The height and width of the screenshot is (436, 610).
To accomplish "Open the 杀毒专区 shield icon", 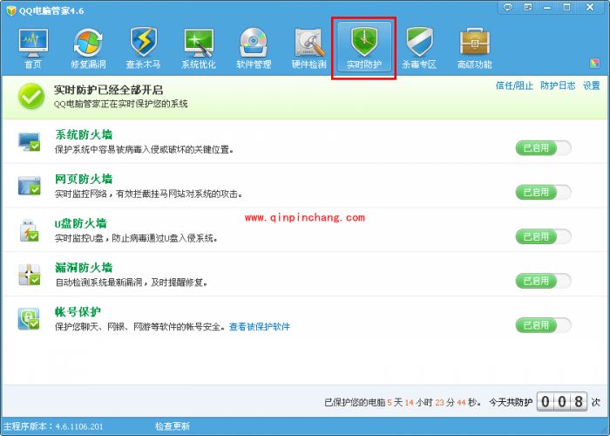I will click(x=419, y=48).
